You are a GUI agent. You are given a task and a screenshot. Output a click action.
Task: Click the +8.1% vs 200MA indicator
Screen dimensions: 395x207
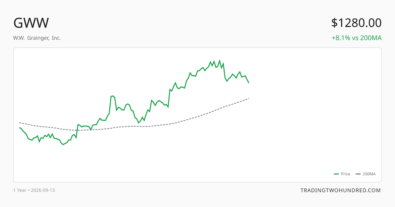click(x=356, y=38)
